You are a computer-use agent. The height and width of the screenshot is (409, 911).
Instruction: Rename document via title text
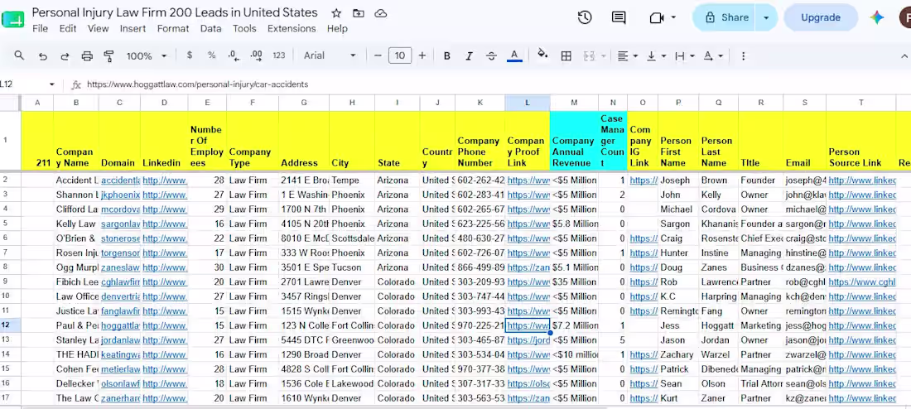175,12
